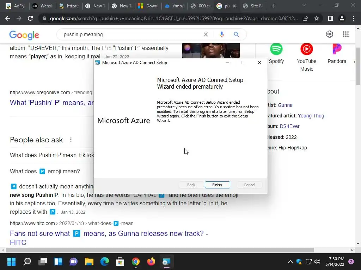This screenshot has width=361, height=270.
Task: Bookmark this page with the star icon
Action: pos(317,18)
